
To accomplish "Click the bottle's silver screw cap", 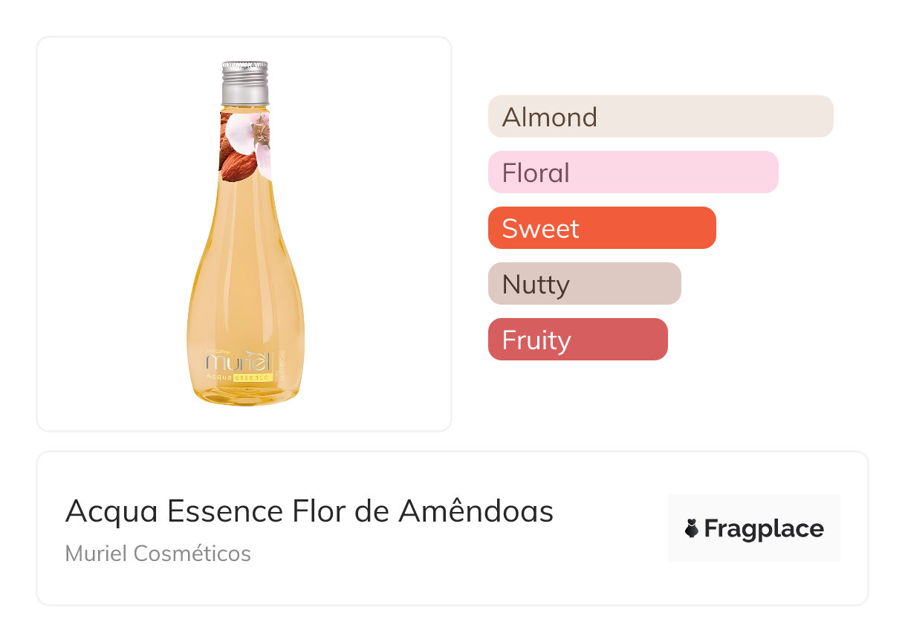I will click(244, 82).
